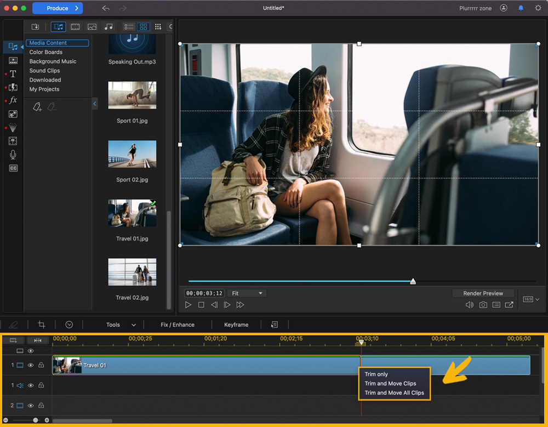Select the Travel 02.jpg thumbnail
Screen dimensions: 548x427
132,272
